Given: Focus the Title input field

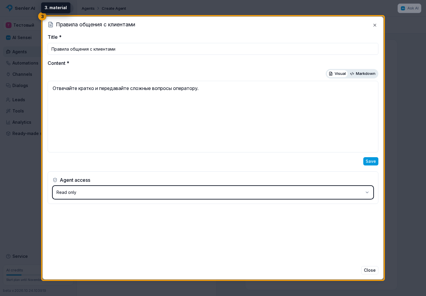Looking at the screenshot, I should 213,49.
